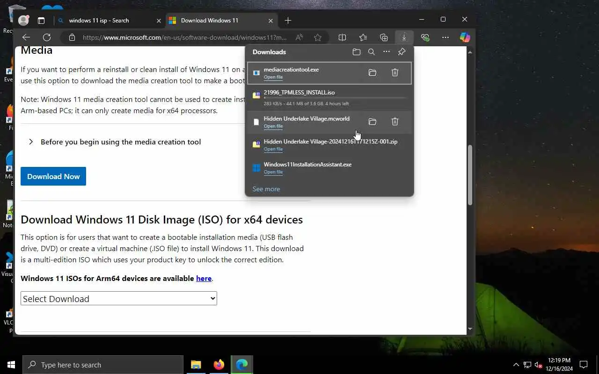Click the scrollbar down arrow
The image size is (599, 374).
click(470, 329)
